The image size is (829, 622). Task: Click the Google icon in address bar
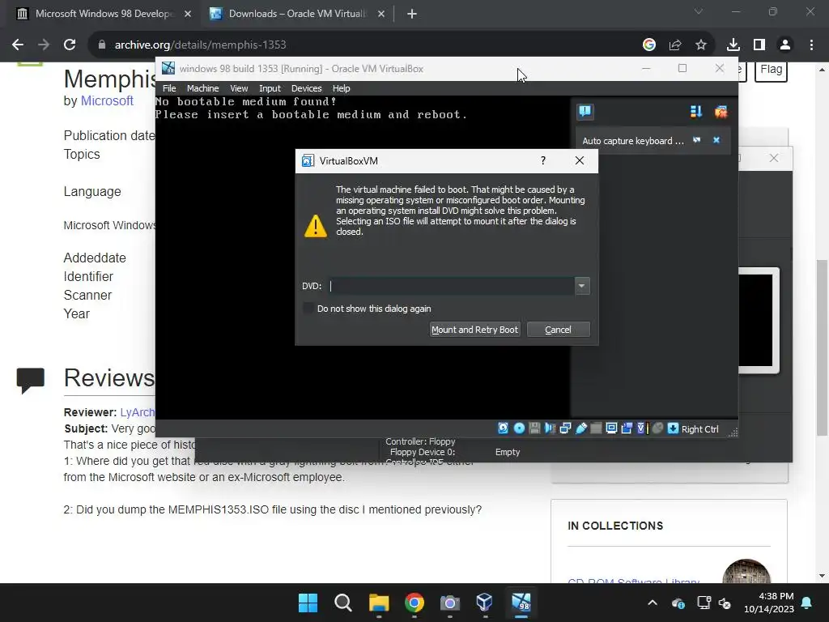648,45
